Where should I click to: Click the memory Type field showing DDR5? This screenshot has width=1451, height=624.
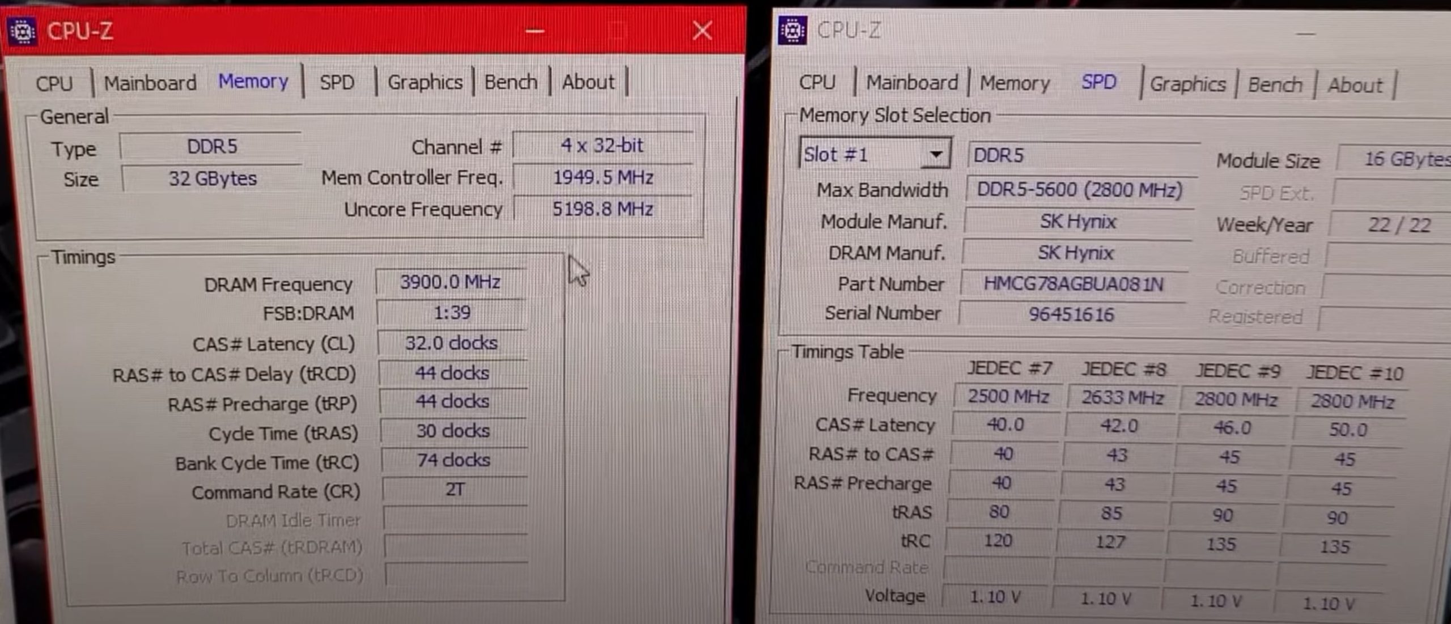(211, 147)
